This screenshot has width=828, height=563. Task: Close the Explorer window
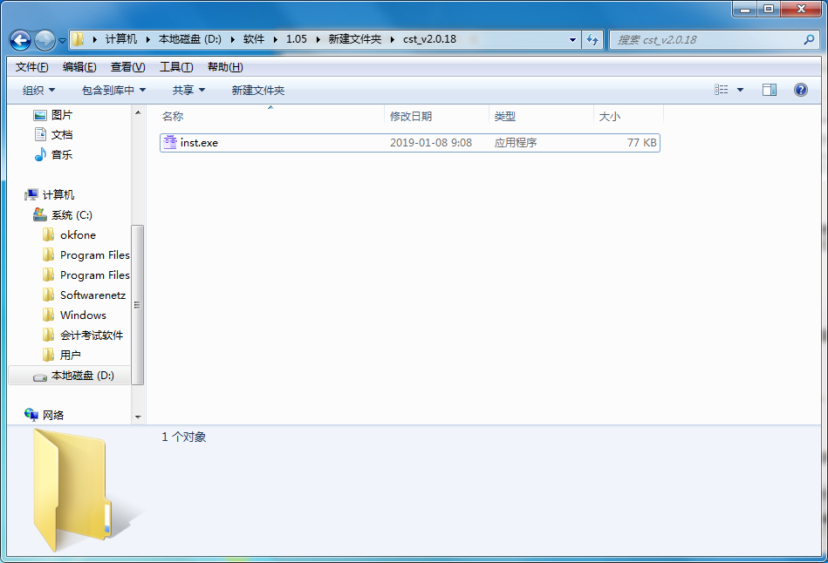[801, 9]
